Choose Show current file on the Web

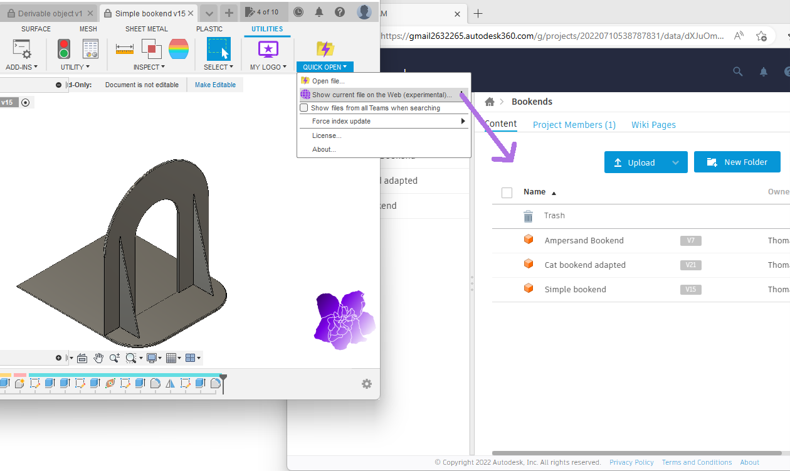click(384, 95)
